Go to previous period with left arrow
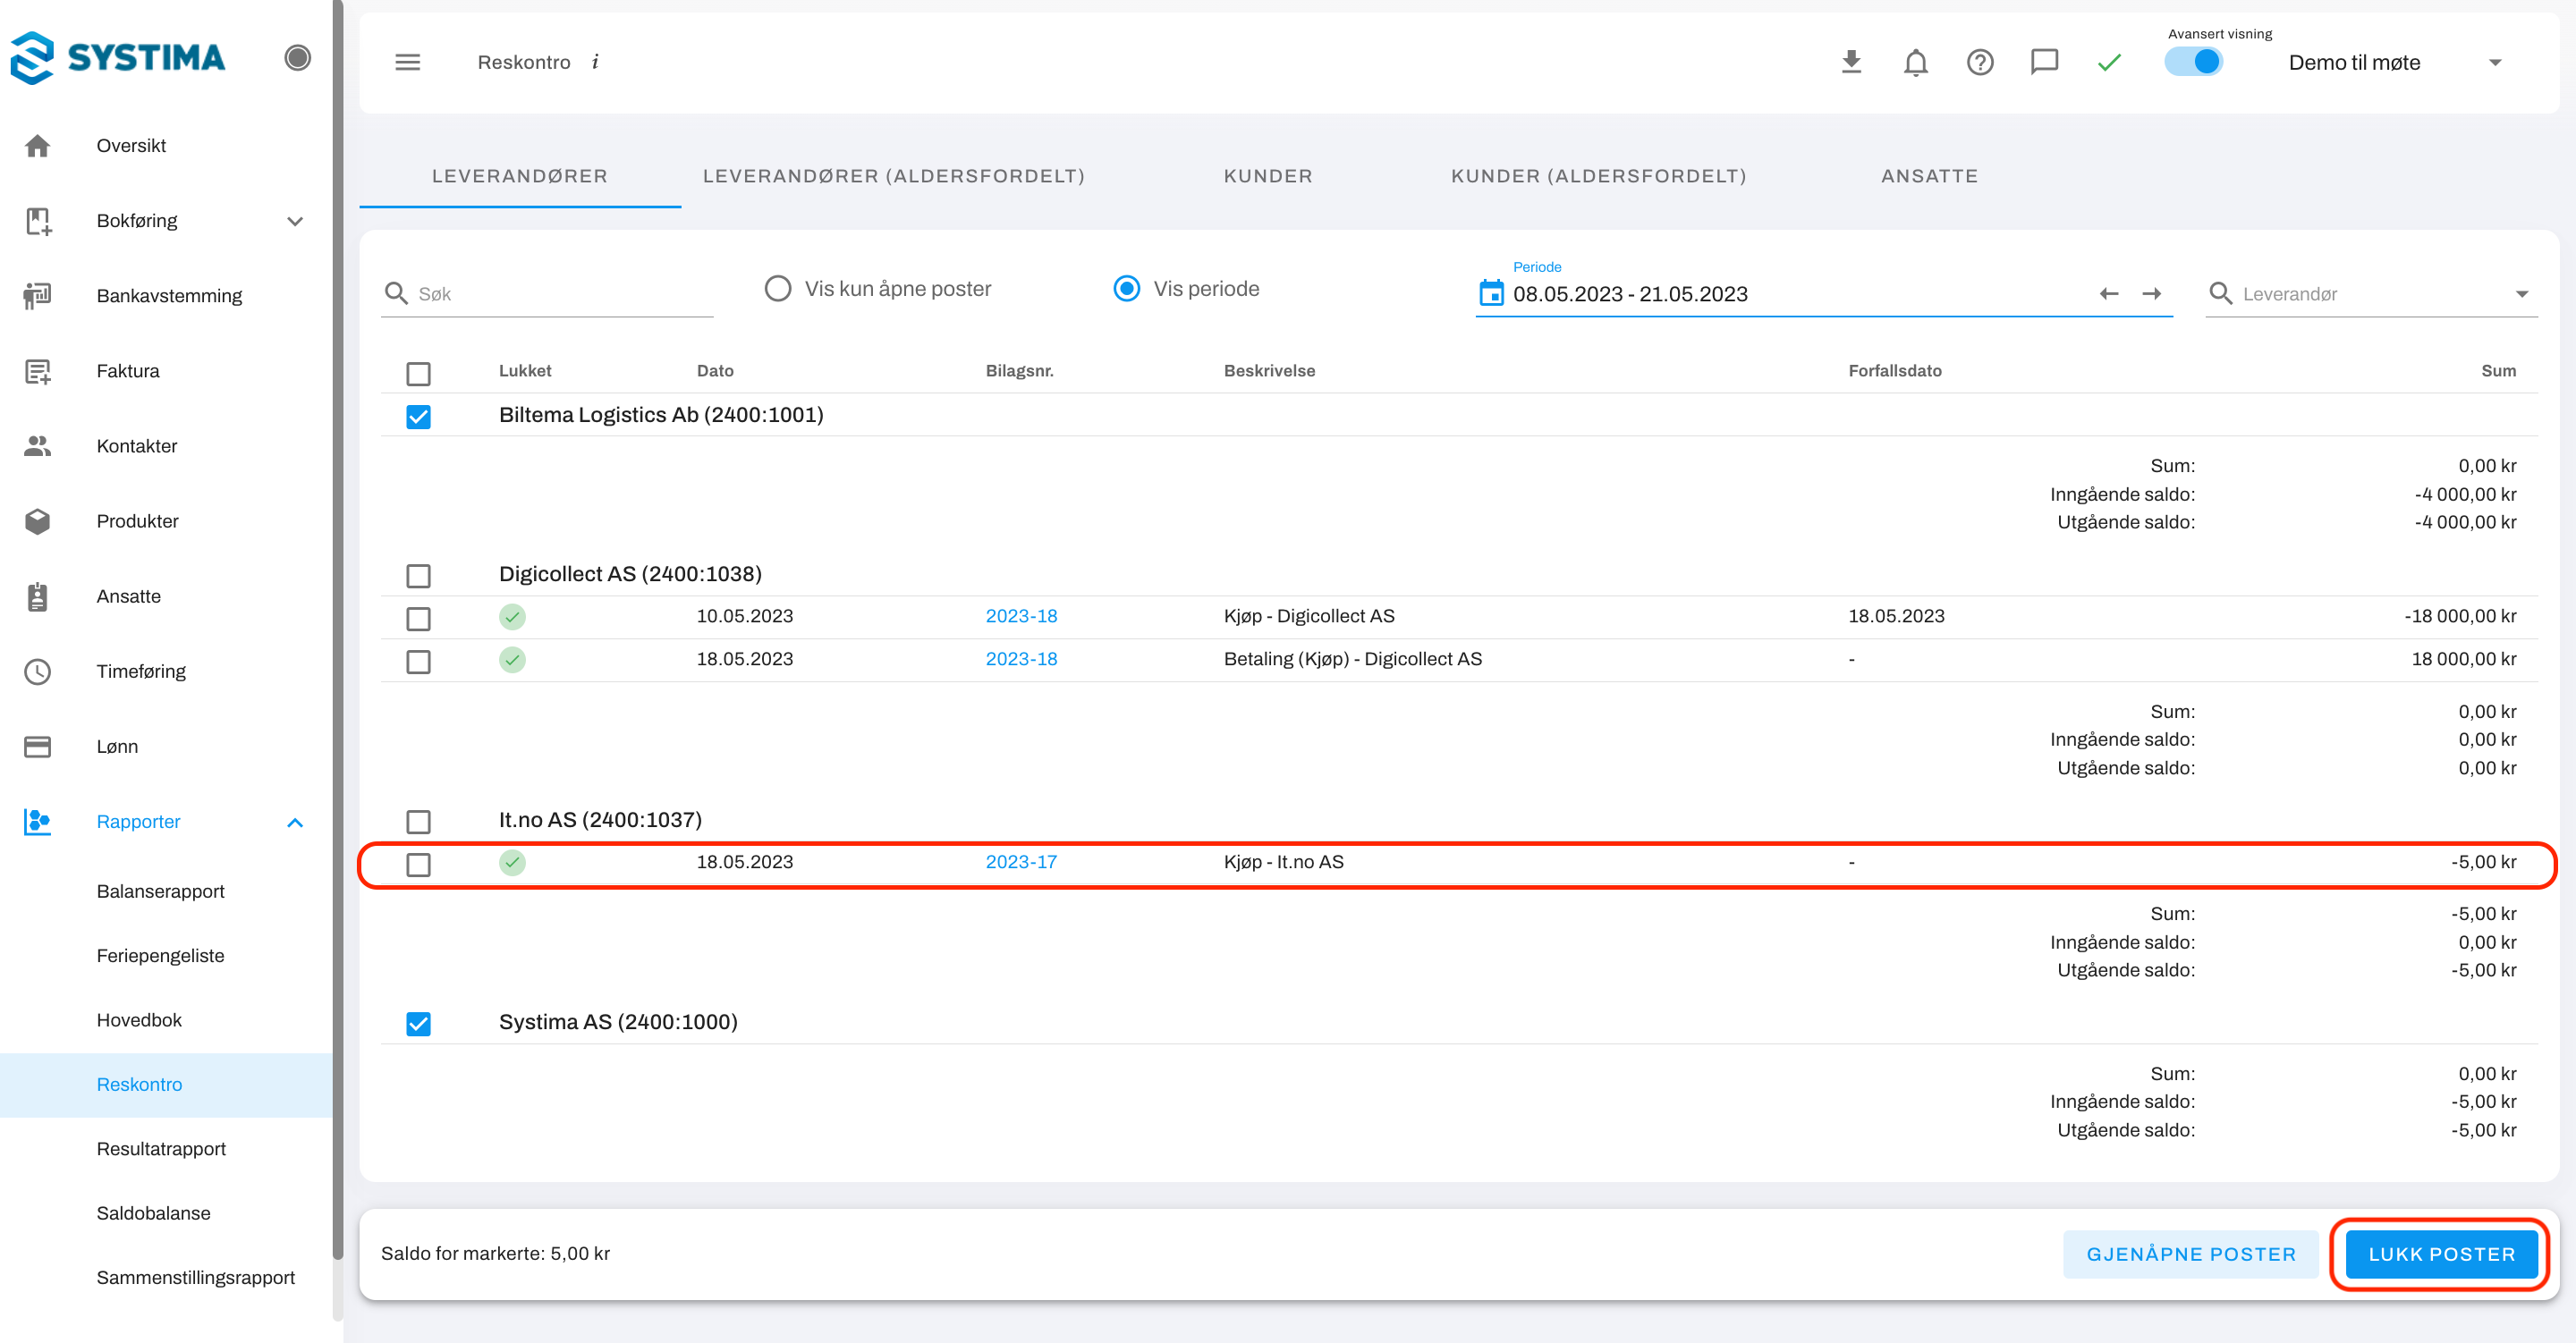 (2109, 293)
